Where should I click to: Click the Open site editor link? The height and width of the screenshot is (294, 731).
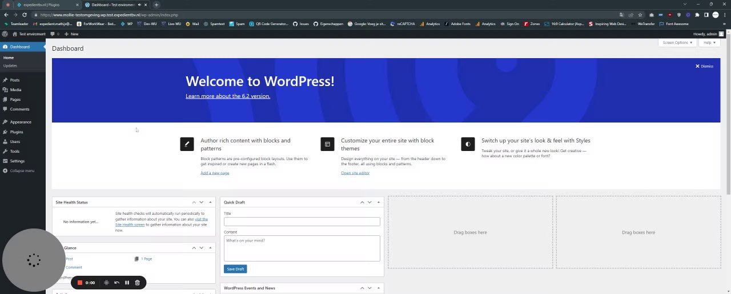[355, 173]
